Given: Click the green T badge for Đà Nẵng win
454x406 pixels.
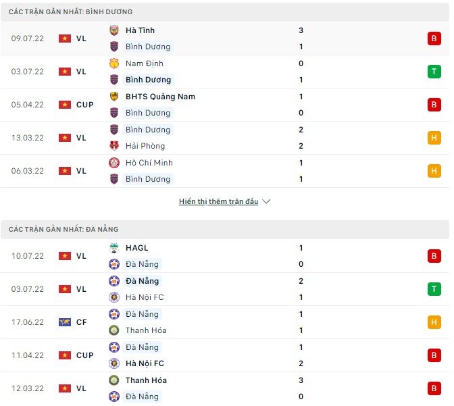Looking at the screenshot, I should point(434,289).
